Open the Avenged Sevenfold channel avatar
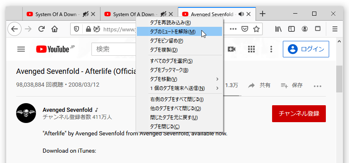 tap(26, 113)
